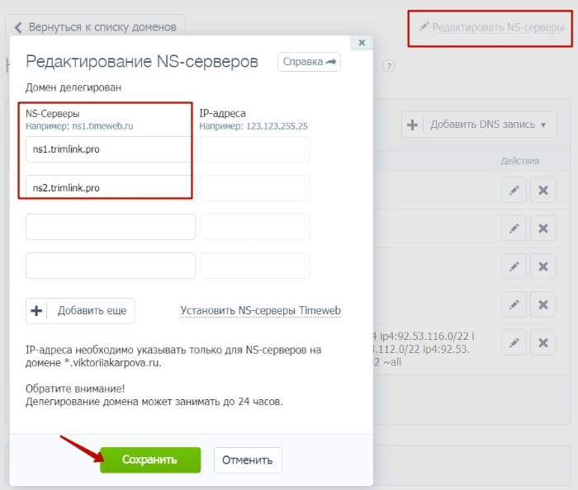Delete the fourth DNS record with X icon
578x490 pixels.
[x=543, y=305]
